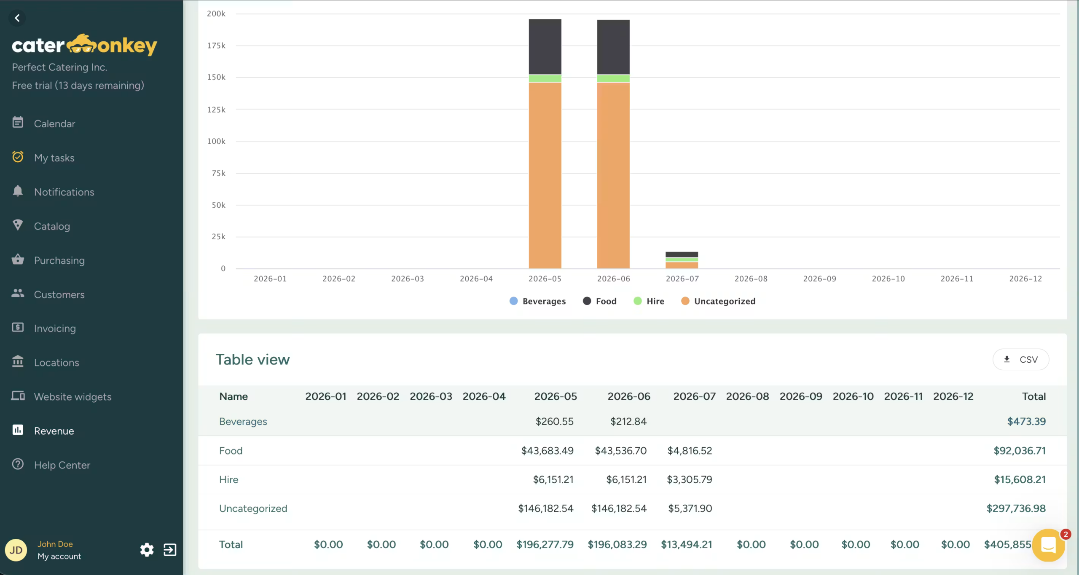Image resolution: width=1079 pixels, height=575 pixels.
Task: Click the logout icon next to settings
Action: pos(170,550)
